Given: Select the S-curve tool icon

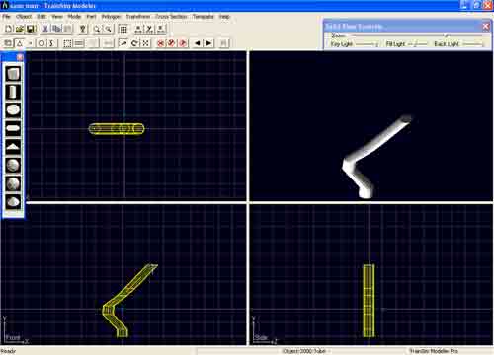Looking at the screenshot, I should point(52,43).
